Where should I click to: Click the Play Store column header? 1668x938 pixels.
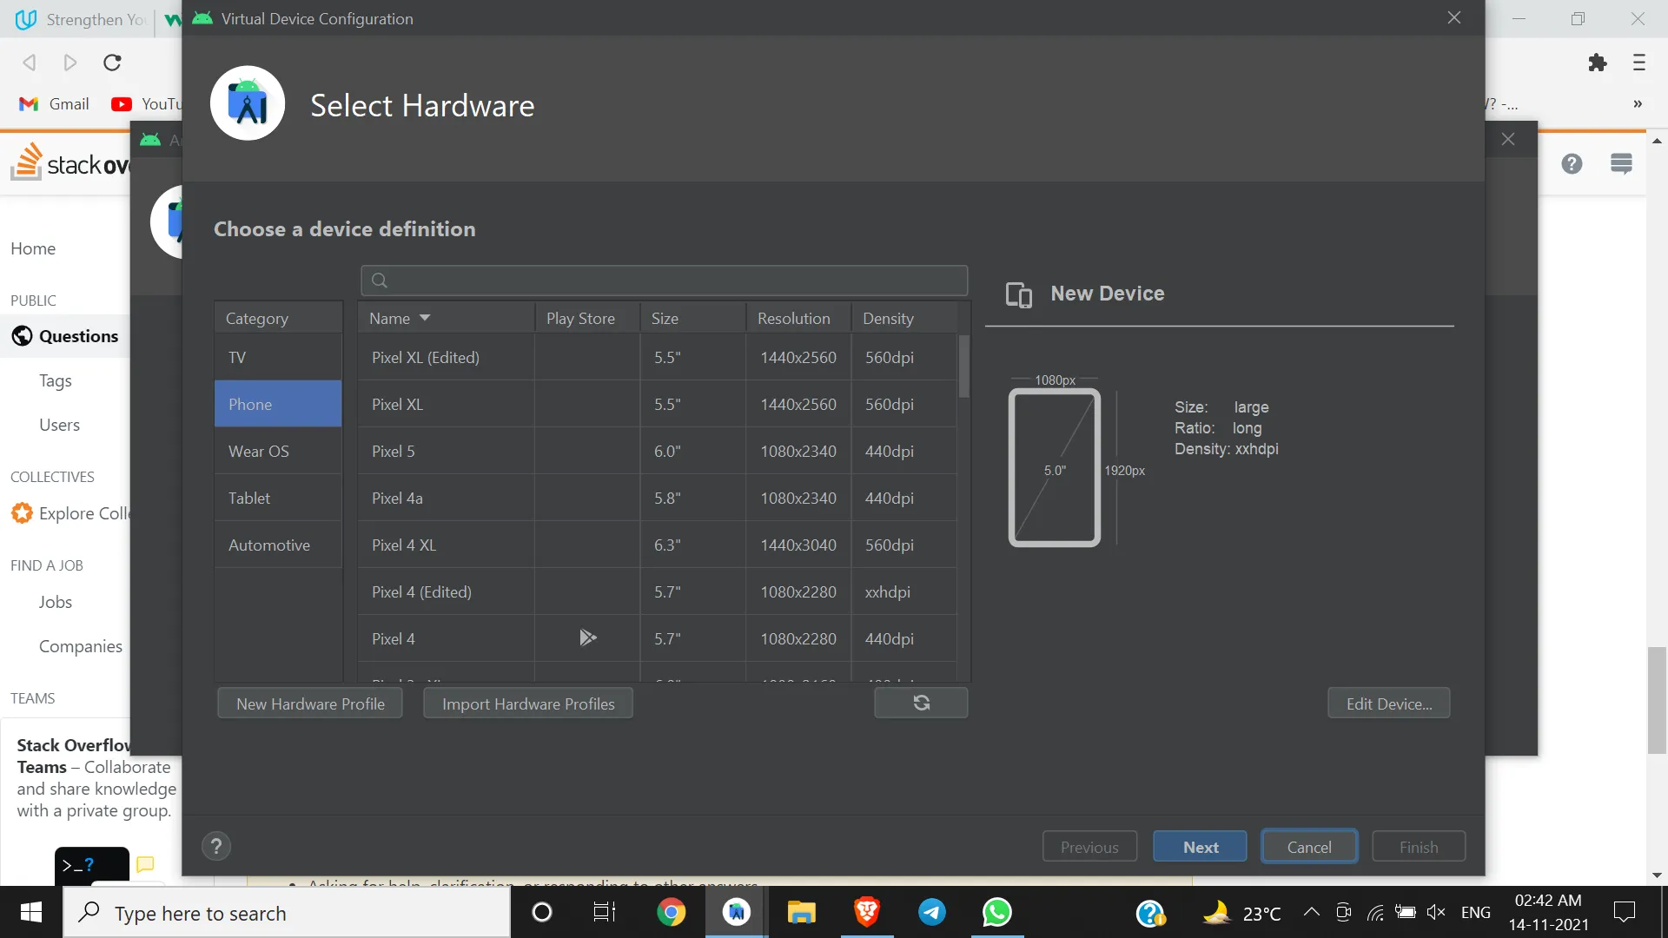pos(587,319)
